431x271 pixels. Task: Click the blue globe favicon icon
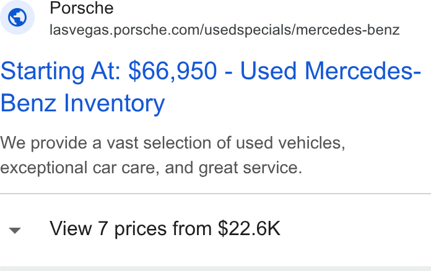point(17,17)
